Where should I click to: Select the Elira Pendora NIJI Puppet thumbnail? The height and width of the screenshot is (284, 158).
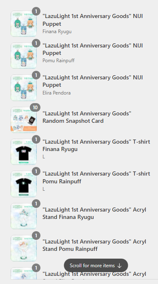click(24, 88)
